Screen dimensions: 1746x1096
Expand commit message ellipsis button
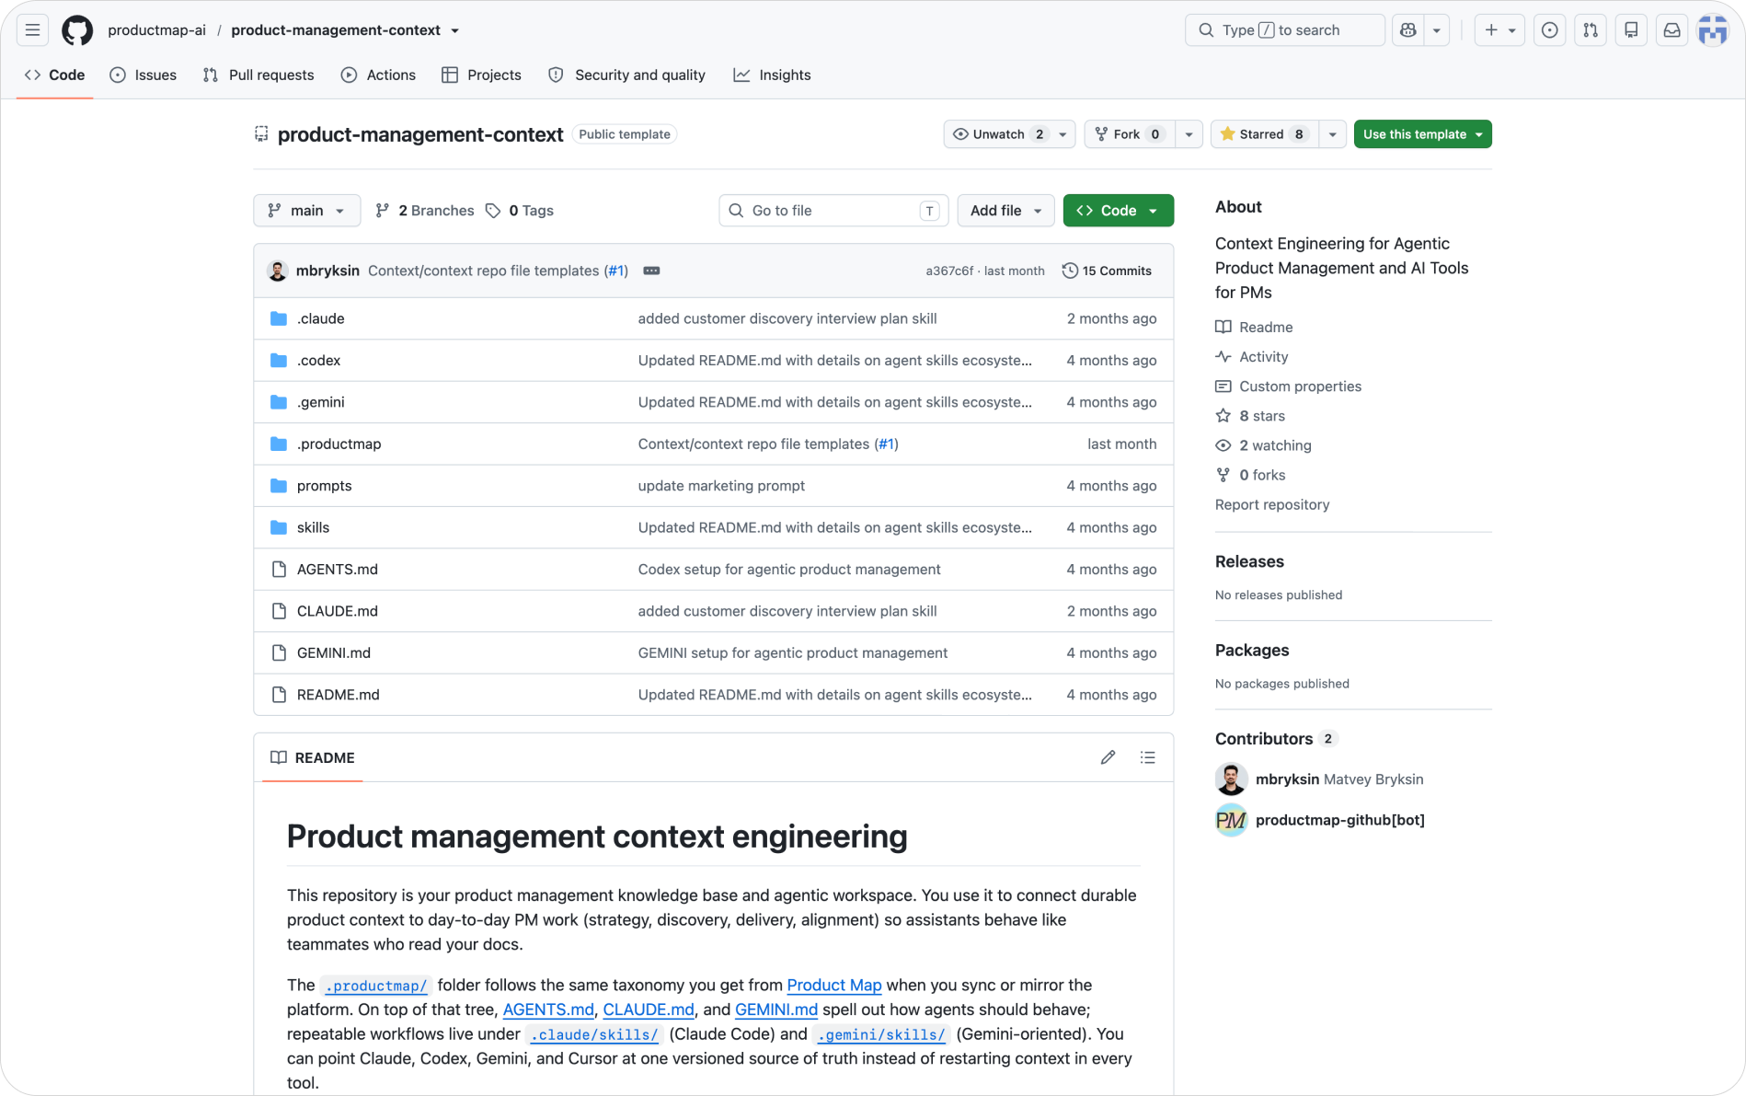point(651,271)
